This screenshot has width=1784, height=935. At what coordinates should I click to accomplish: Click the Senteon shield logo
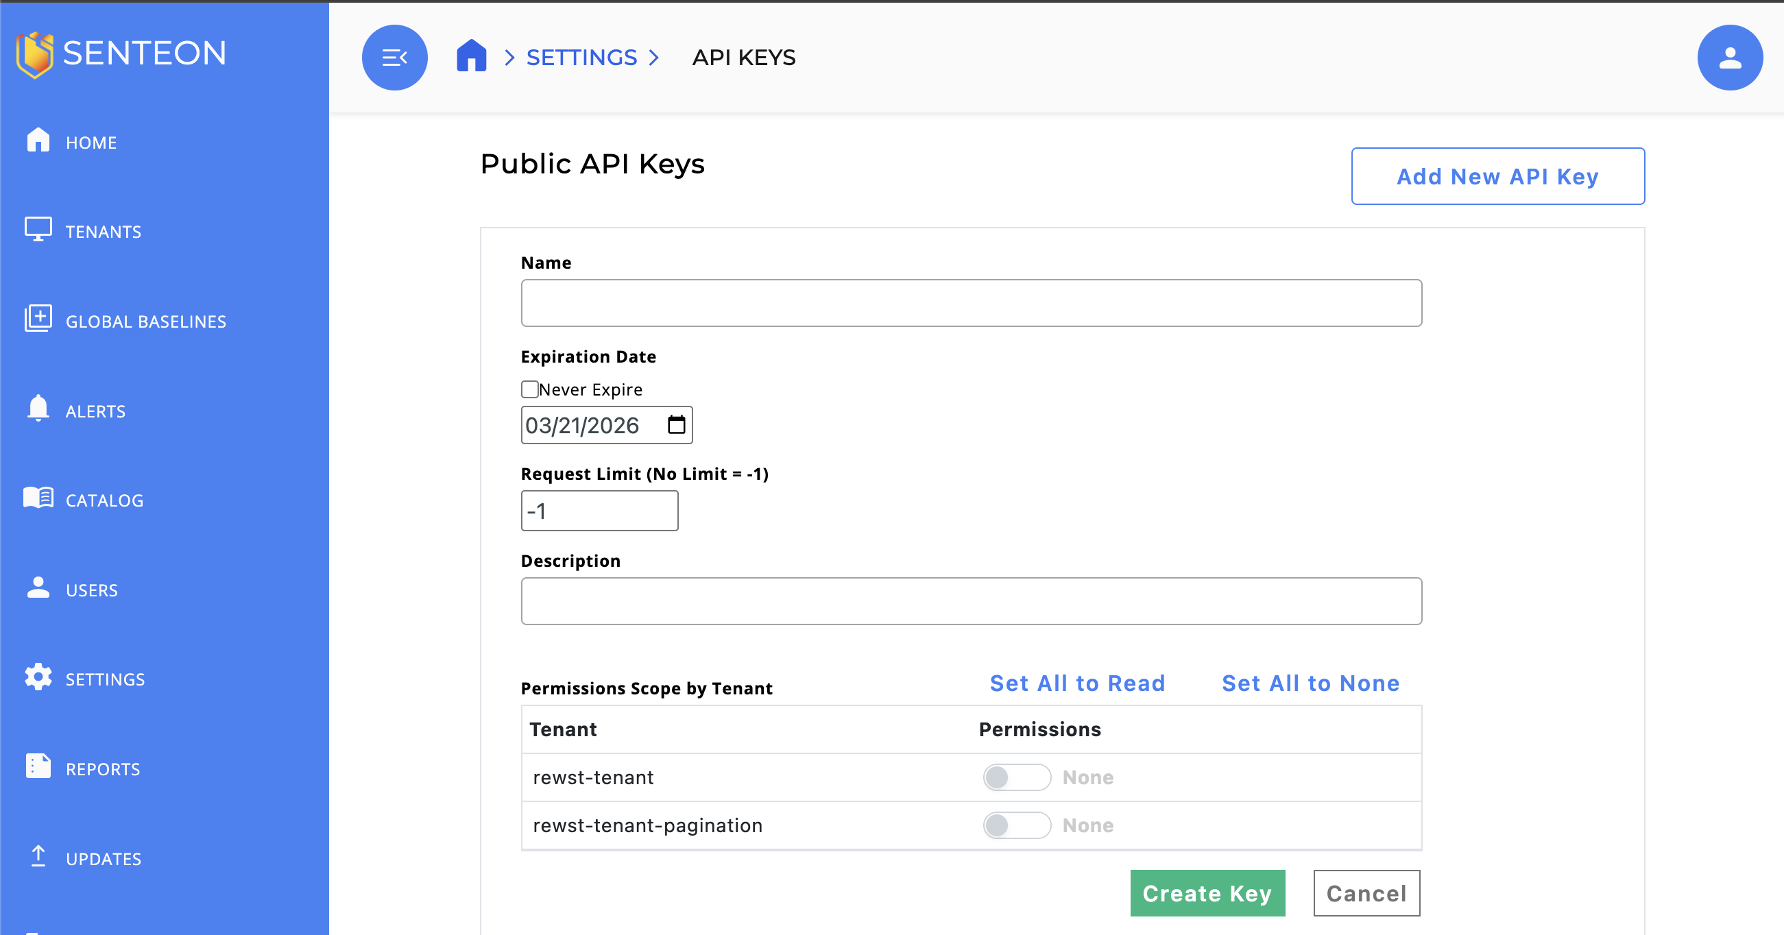tap(35, 54)
